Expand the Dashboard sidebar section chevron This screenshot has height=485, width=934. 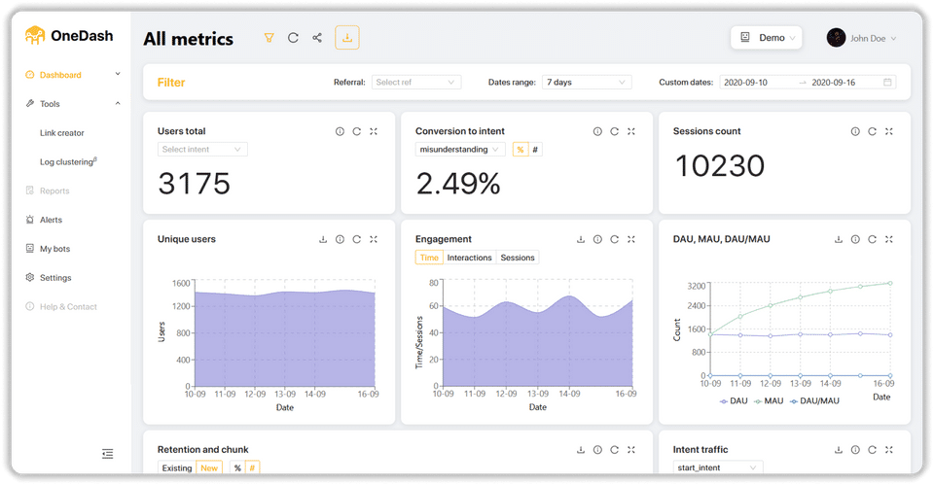118,74
